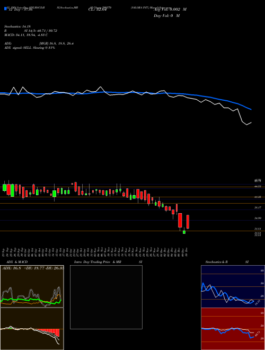Image resolution: width=265 pixels, height=350 pixels.
Task: Click the '(MGR) 16.8, 18.8, 26.4' ADX values
Action: click(56, 43)
